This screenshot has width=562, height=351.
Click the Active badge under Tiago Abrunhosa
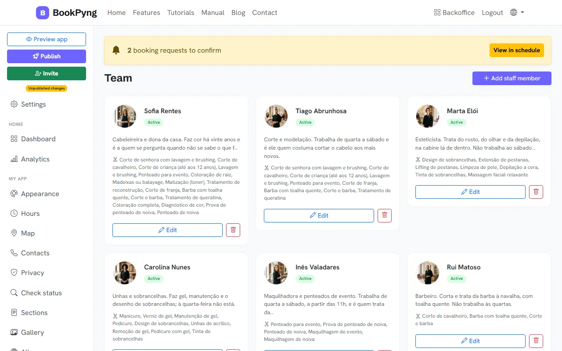(x=305, y=122)
